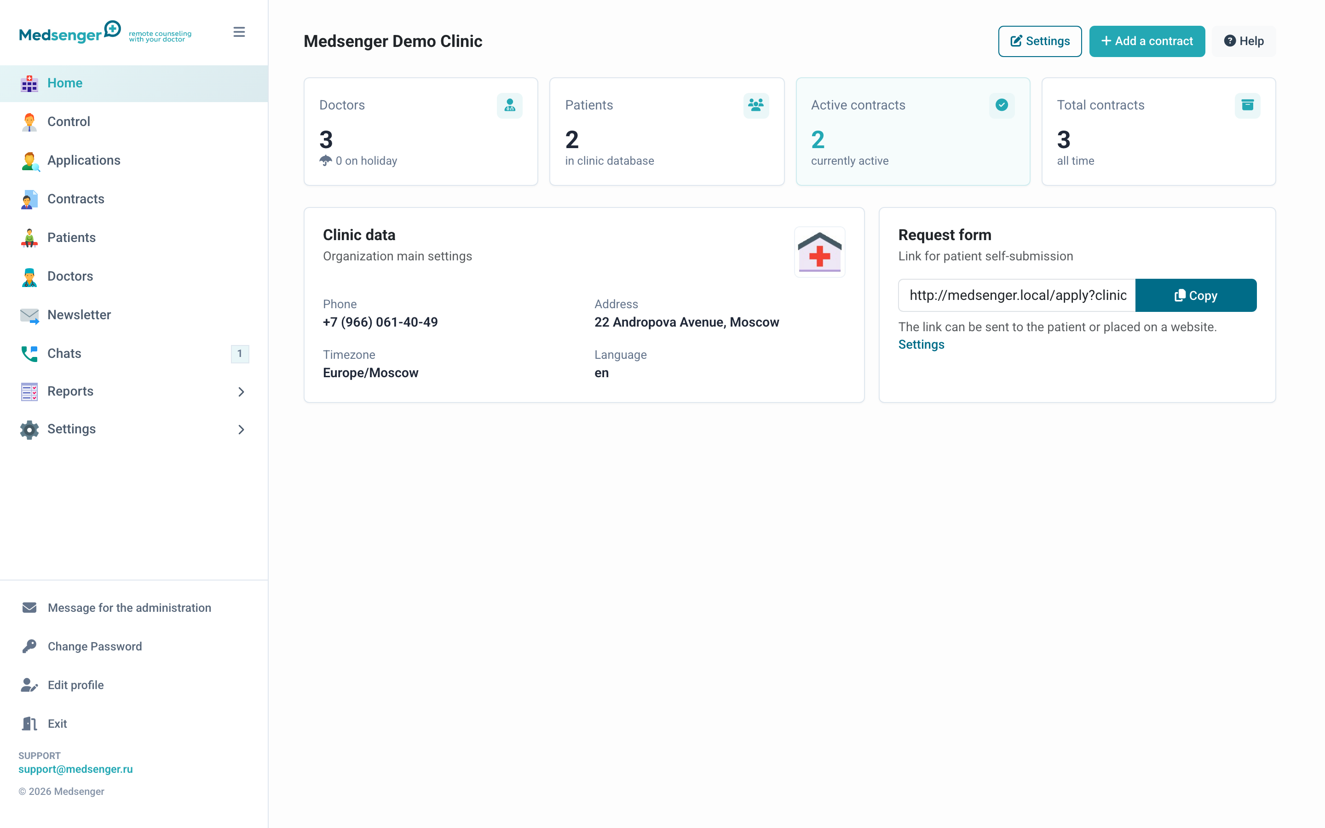Click the user-edit icon beside Edit profile
The height and width of the screenshot is (828, 1325).
pyautogui.click(x=29, y=684)
